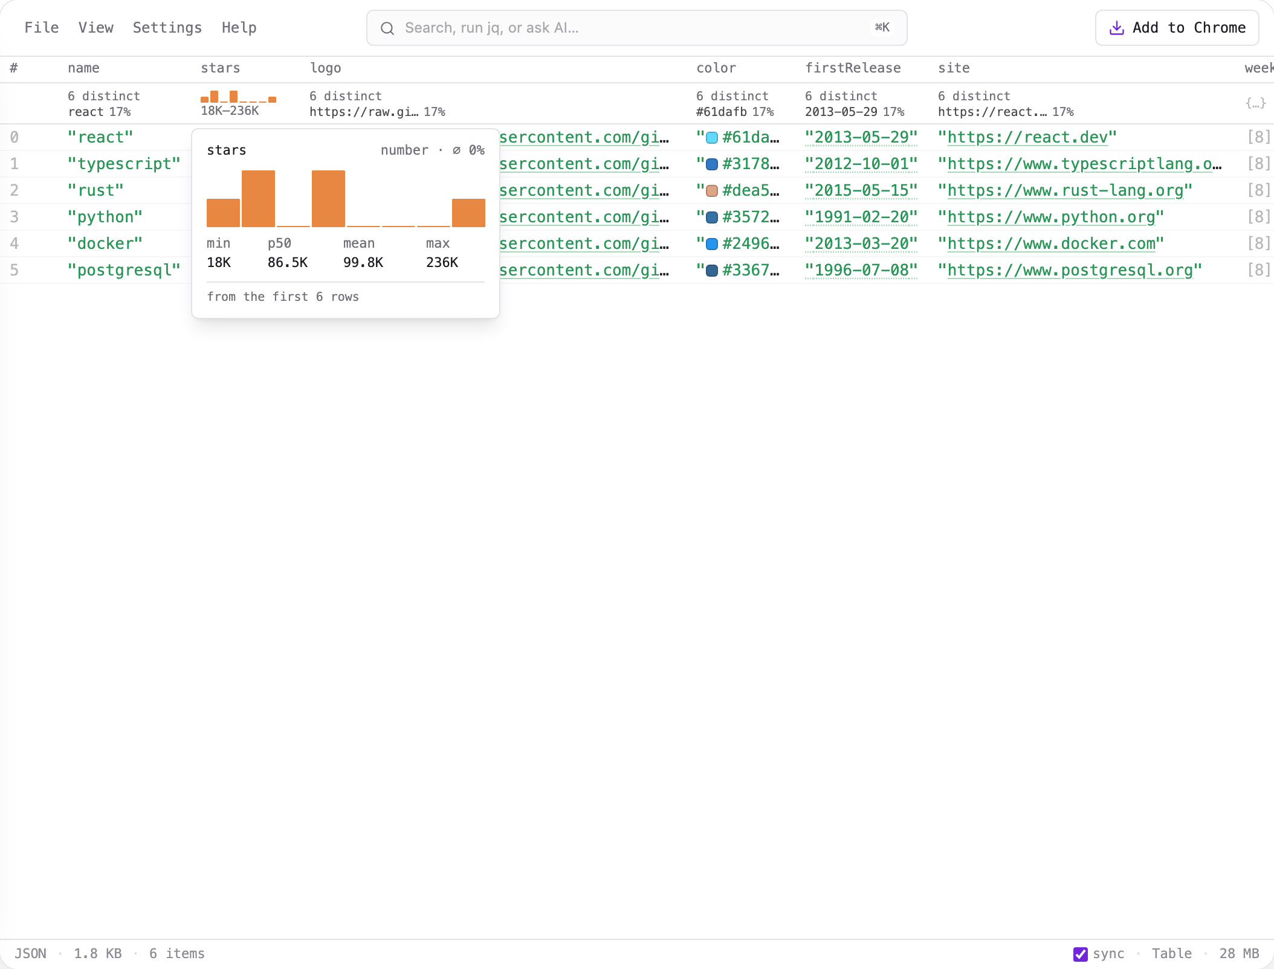1274x969 pixels.
Task: Select the "typescript" name cell
Action: click(124, 164)
